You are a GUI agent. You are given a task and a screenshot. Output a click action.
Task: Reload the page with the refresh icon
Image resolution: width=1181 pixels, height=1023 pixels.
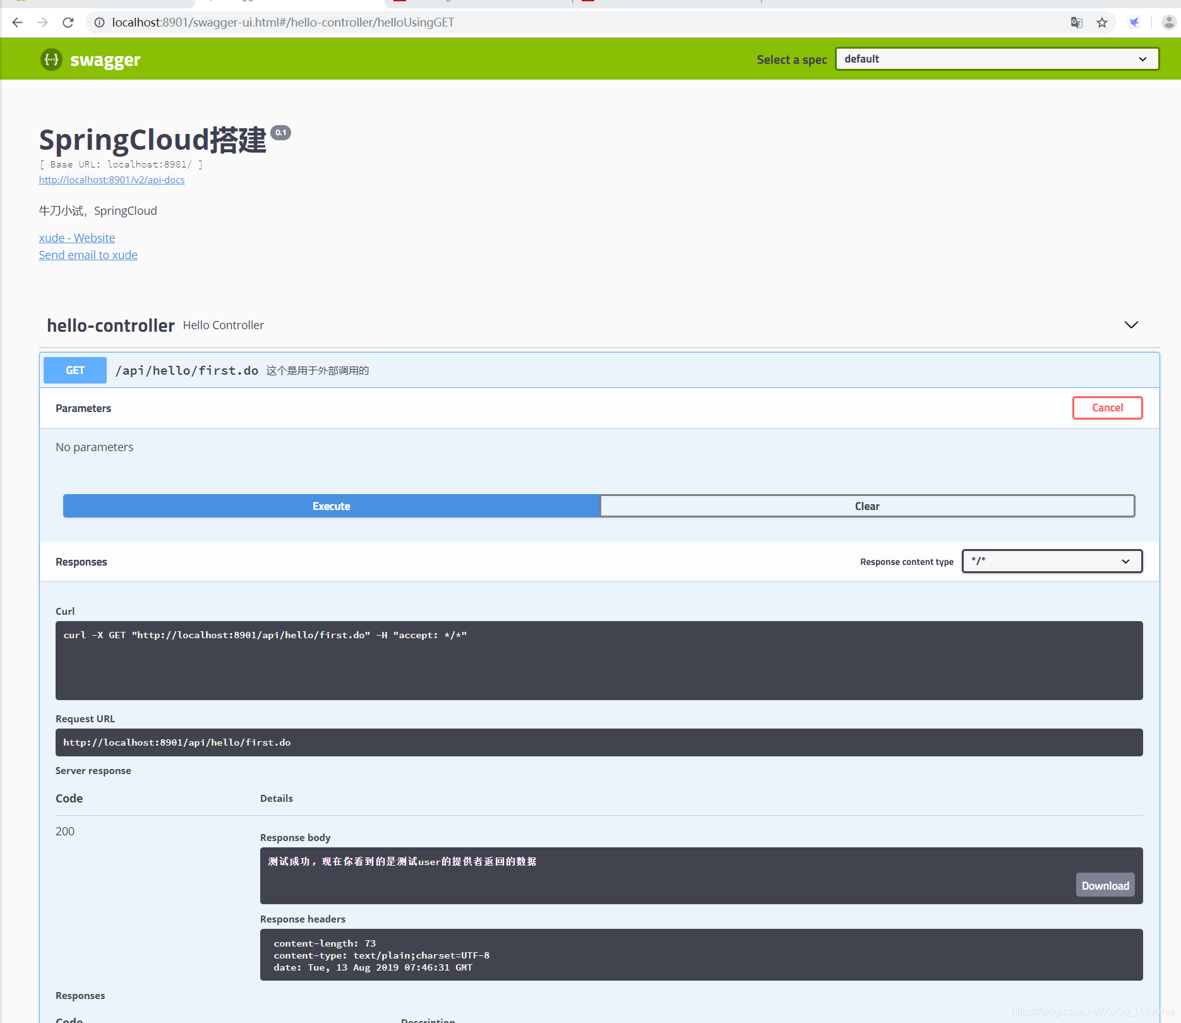(68, 23)
